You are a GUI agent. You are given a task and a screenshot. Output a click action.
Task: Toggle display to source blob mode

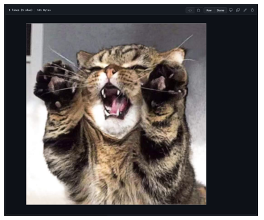coord(190,10)
